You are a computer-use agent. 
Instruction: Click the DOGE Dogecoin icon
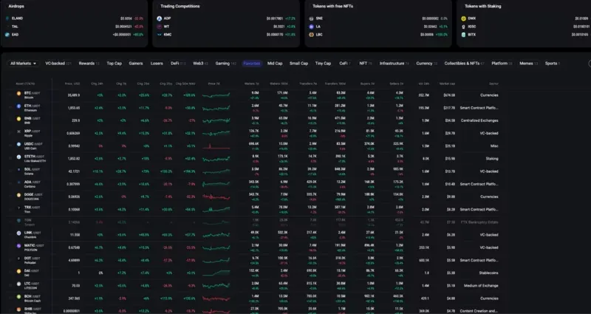pyautogui.click(x=19, y=195)
